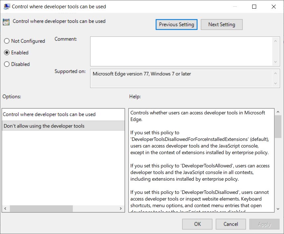Confirm with the OK button
The width and height of the screenshot is (284, 234).
pyautogui.click(x=197, y=224)
